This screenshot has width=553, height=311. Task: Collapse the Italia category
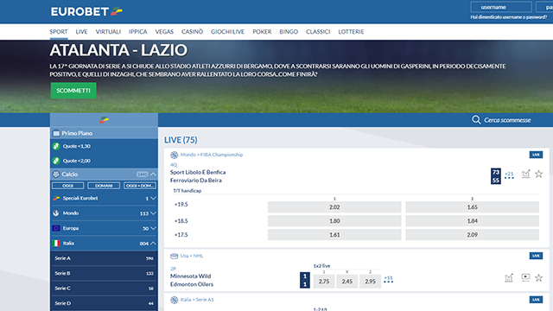coord(153,244)
